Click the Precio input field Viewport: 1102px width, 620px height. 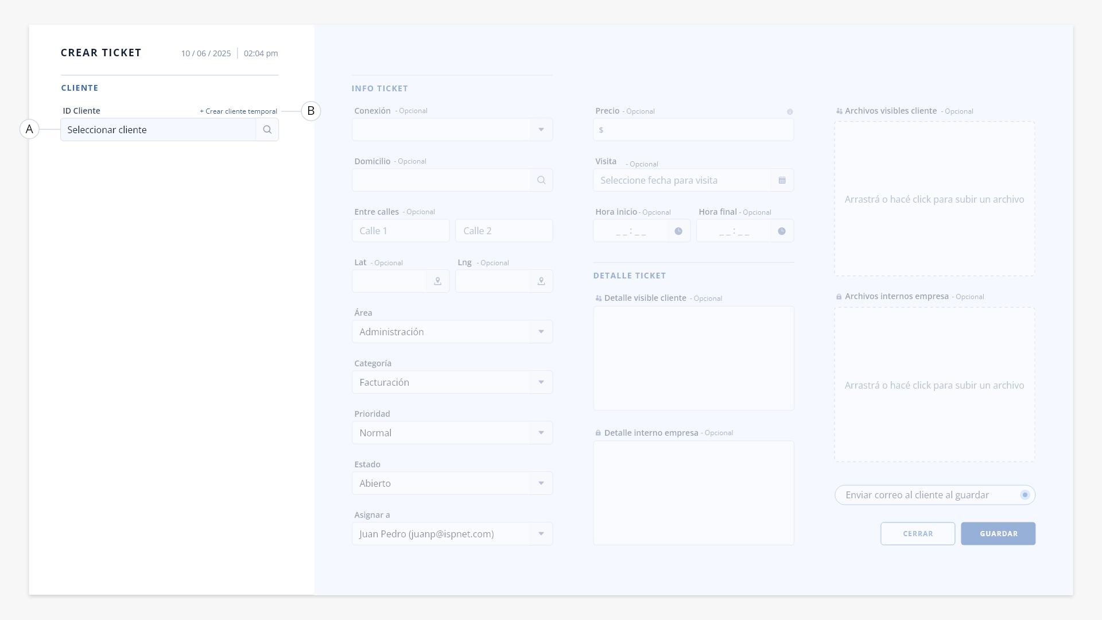click(x=693, y=130)
